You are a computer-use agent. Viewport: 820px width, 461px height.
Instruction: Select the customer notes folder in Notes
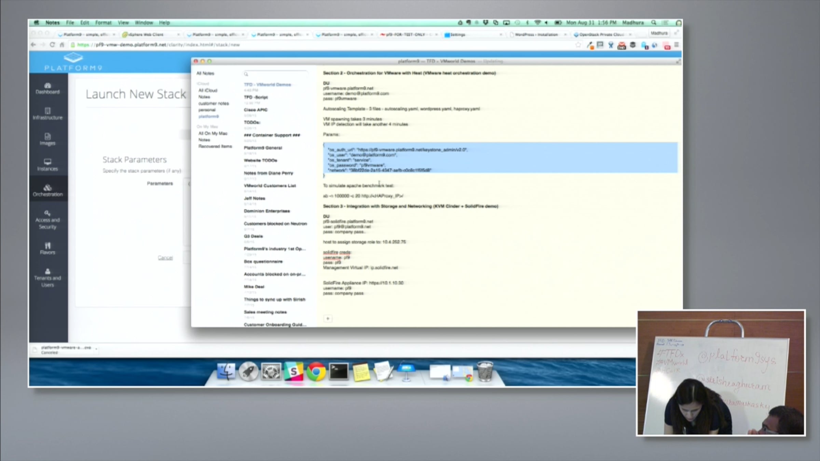click(214, 103)
